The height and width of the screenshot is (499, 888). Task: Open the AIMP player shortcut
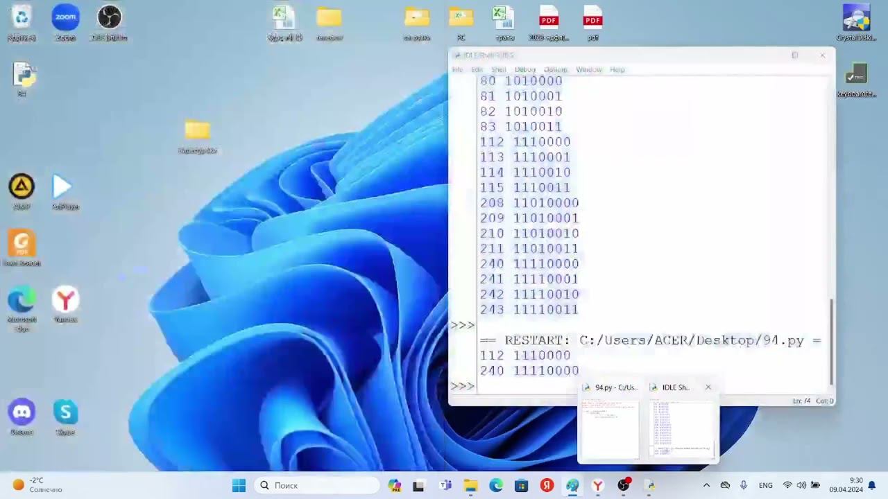click(22, 192)
